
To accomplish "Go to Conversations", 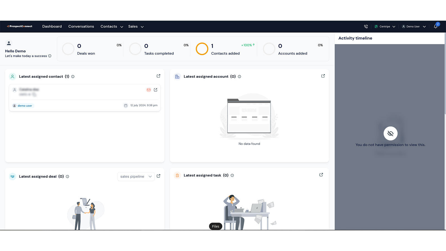I will [x=81, y=26].
